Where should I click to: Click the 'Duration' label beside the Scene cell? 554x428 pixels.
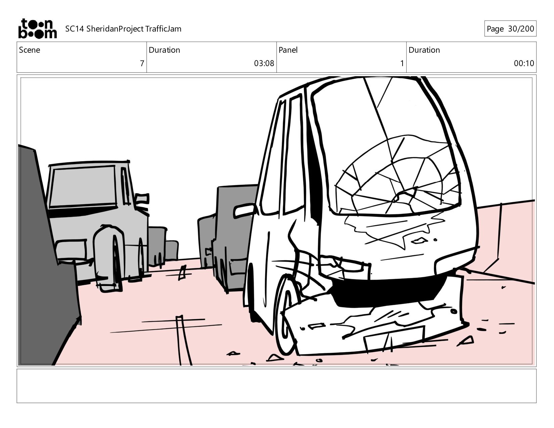click(165, 50)
